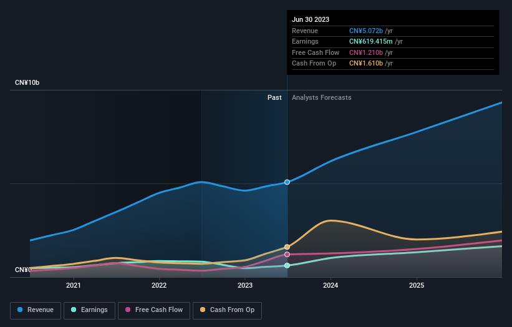Toggle the Earnings series legend button

[x=89, y=310]
